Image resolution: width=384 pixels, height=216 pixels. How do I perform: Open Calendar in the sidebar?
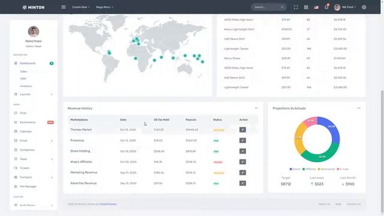(x=26, y=131)
